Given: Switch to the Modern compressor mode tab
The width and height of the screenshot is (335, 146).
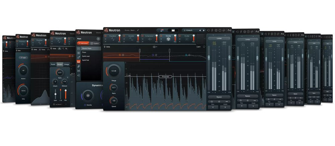Looking at the screenshot, I should [60, 64].
